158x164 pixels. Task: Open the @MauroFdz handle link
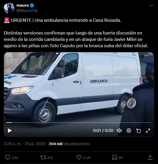(27, 11)
